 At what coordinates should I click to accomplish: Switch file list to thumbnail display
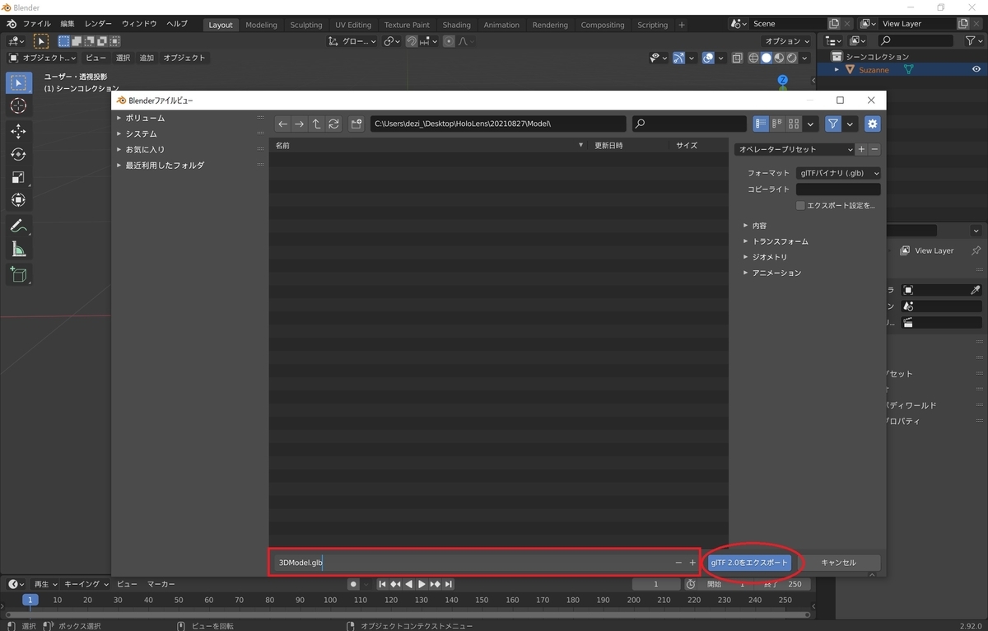click(x=794, y=124)
